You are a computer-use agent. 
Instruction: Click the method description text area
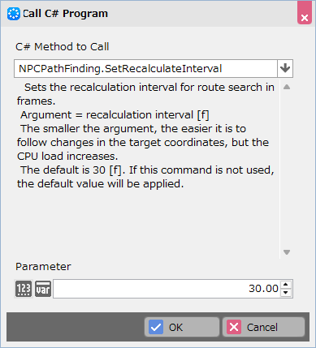(146, 169)
